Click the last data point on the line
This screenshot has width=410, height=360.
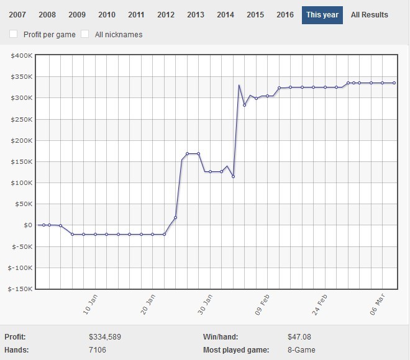click(x=394, y=83)
